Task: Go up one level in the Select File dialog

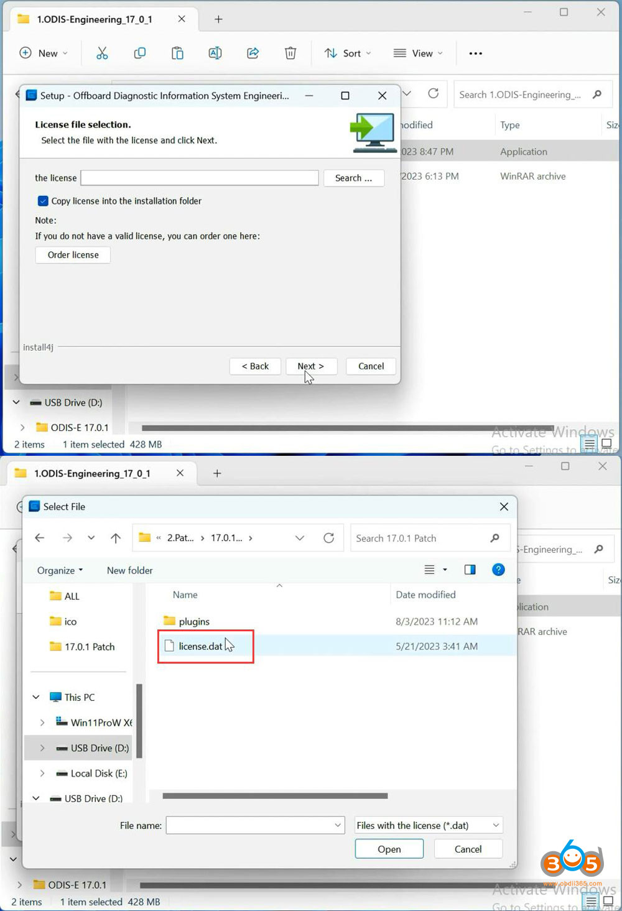Action: pyautogui.click(x=115, y=537)
